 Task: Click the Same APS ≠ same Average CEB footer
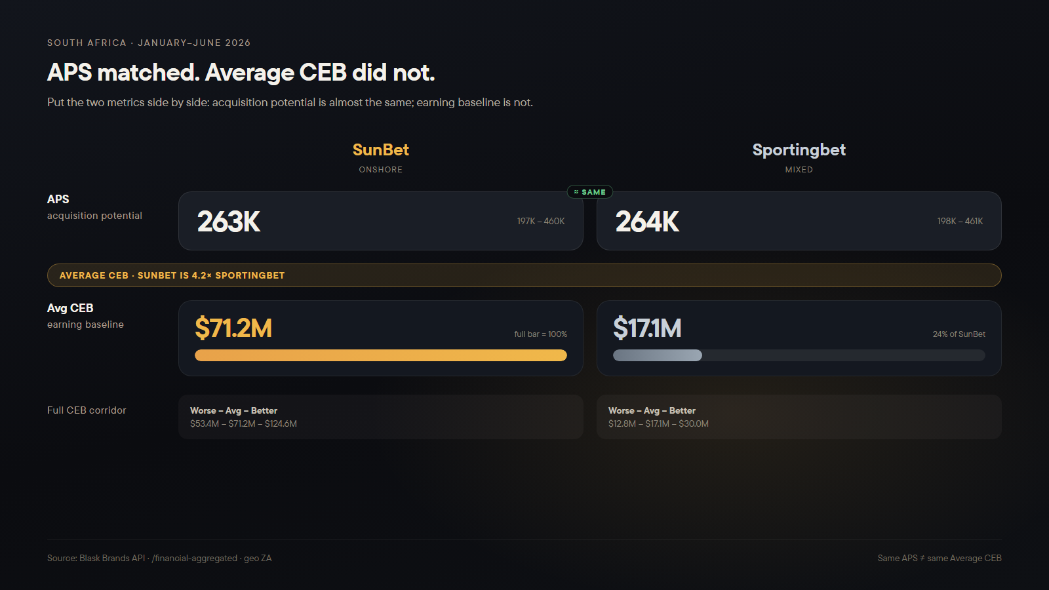tap(940, 559)
